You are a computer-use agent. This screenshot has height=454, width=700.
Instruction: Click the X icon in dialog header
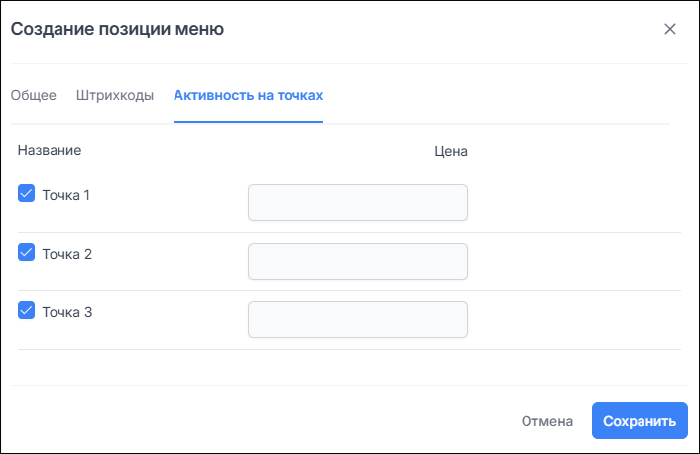(669, 29)
